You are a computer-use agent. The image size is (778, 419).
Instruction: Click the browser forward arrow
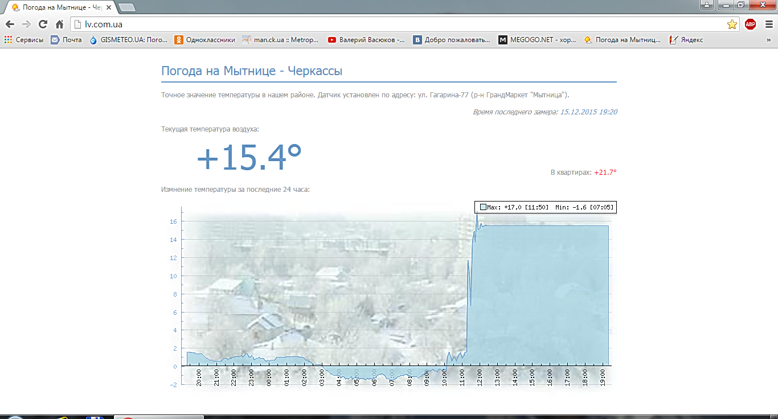pyautogui.click(x=26, y=24)
